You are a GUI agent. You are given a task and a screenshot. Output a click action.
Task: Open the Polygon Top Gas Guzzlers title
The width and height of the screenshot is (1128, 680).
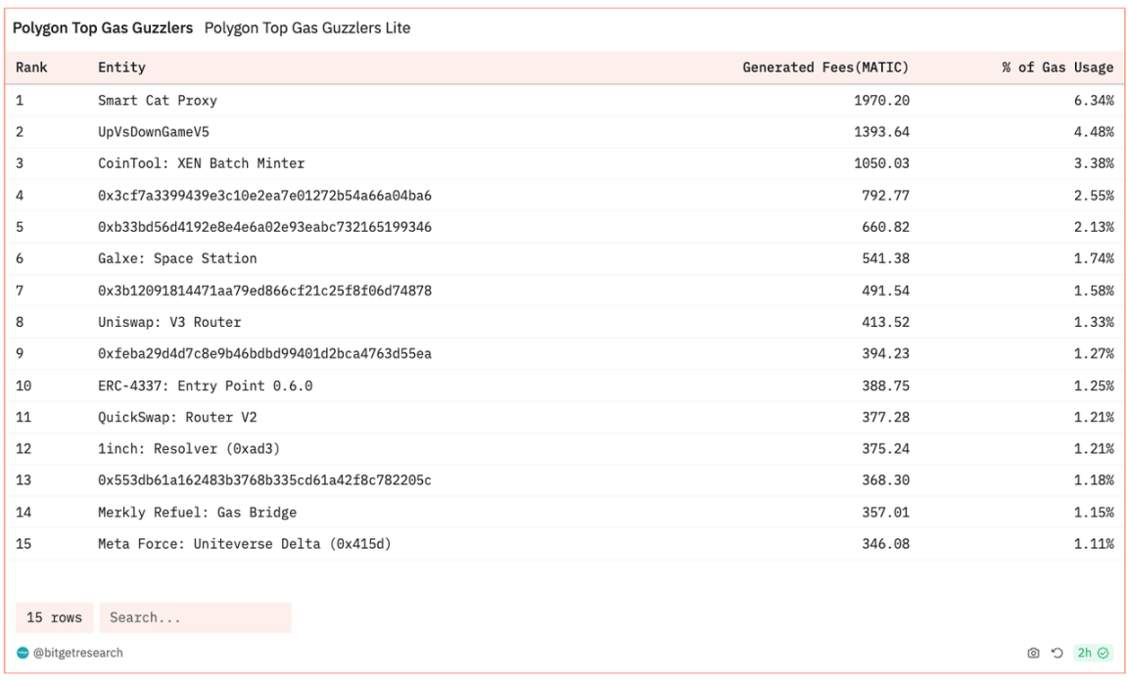click(103, 28)
